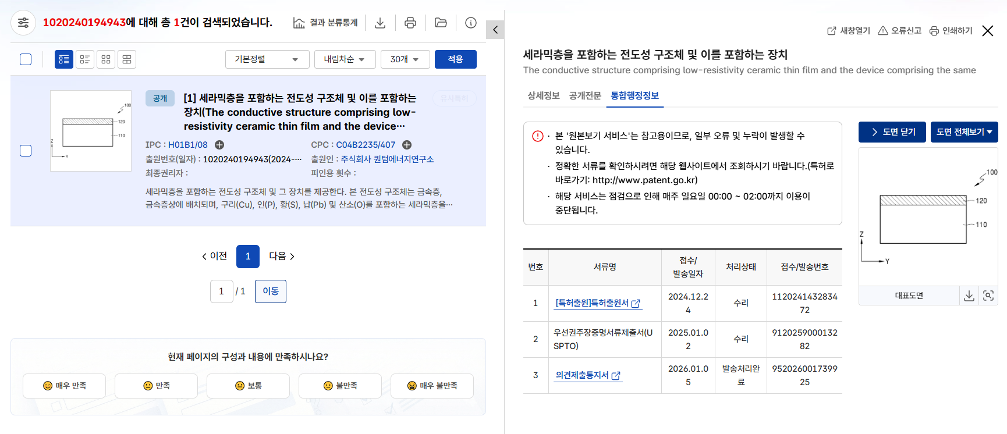The width and height of the screenshot is (1007, 434).
Task: Click the 적용 apply button
Action: 455,59
